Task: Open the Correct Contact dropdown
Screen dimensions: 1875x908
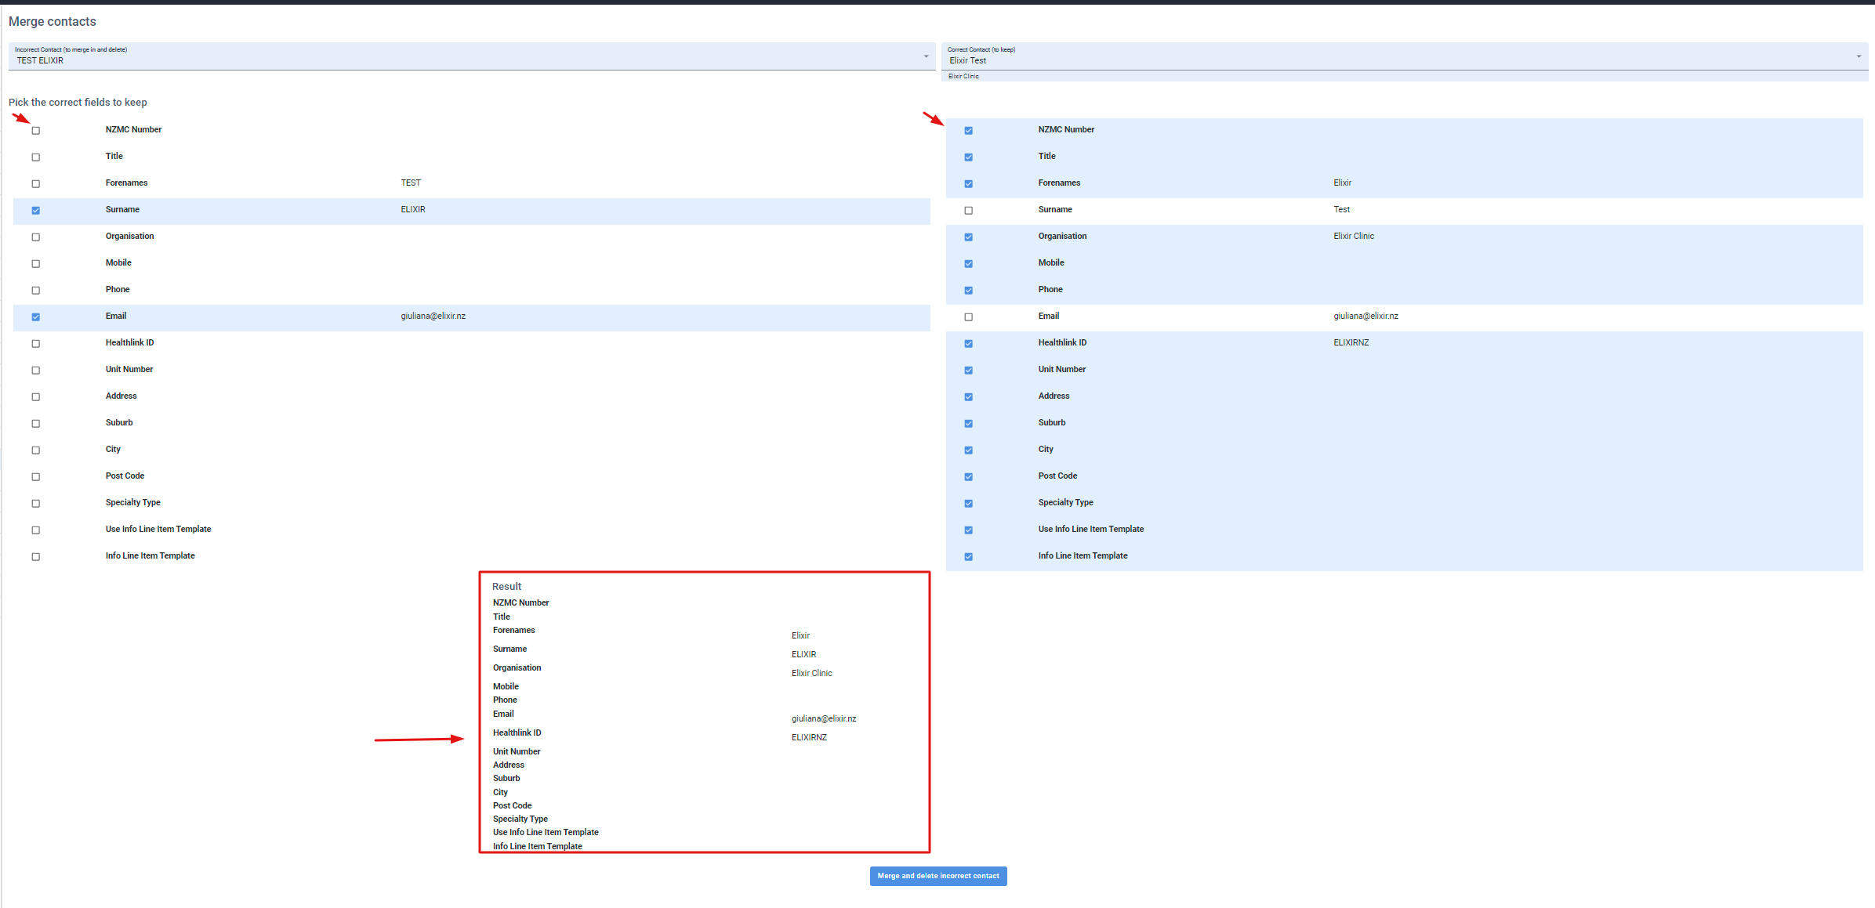Action: (x=1858, y=56)
